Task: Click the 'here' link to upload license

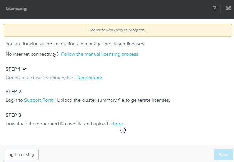Action: pos(118,124)
